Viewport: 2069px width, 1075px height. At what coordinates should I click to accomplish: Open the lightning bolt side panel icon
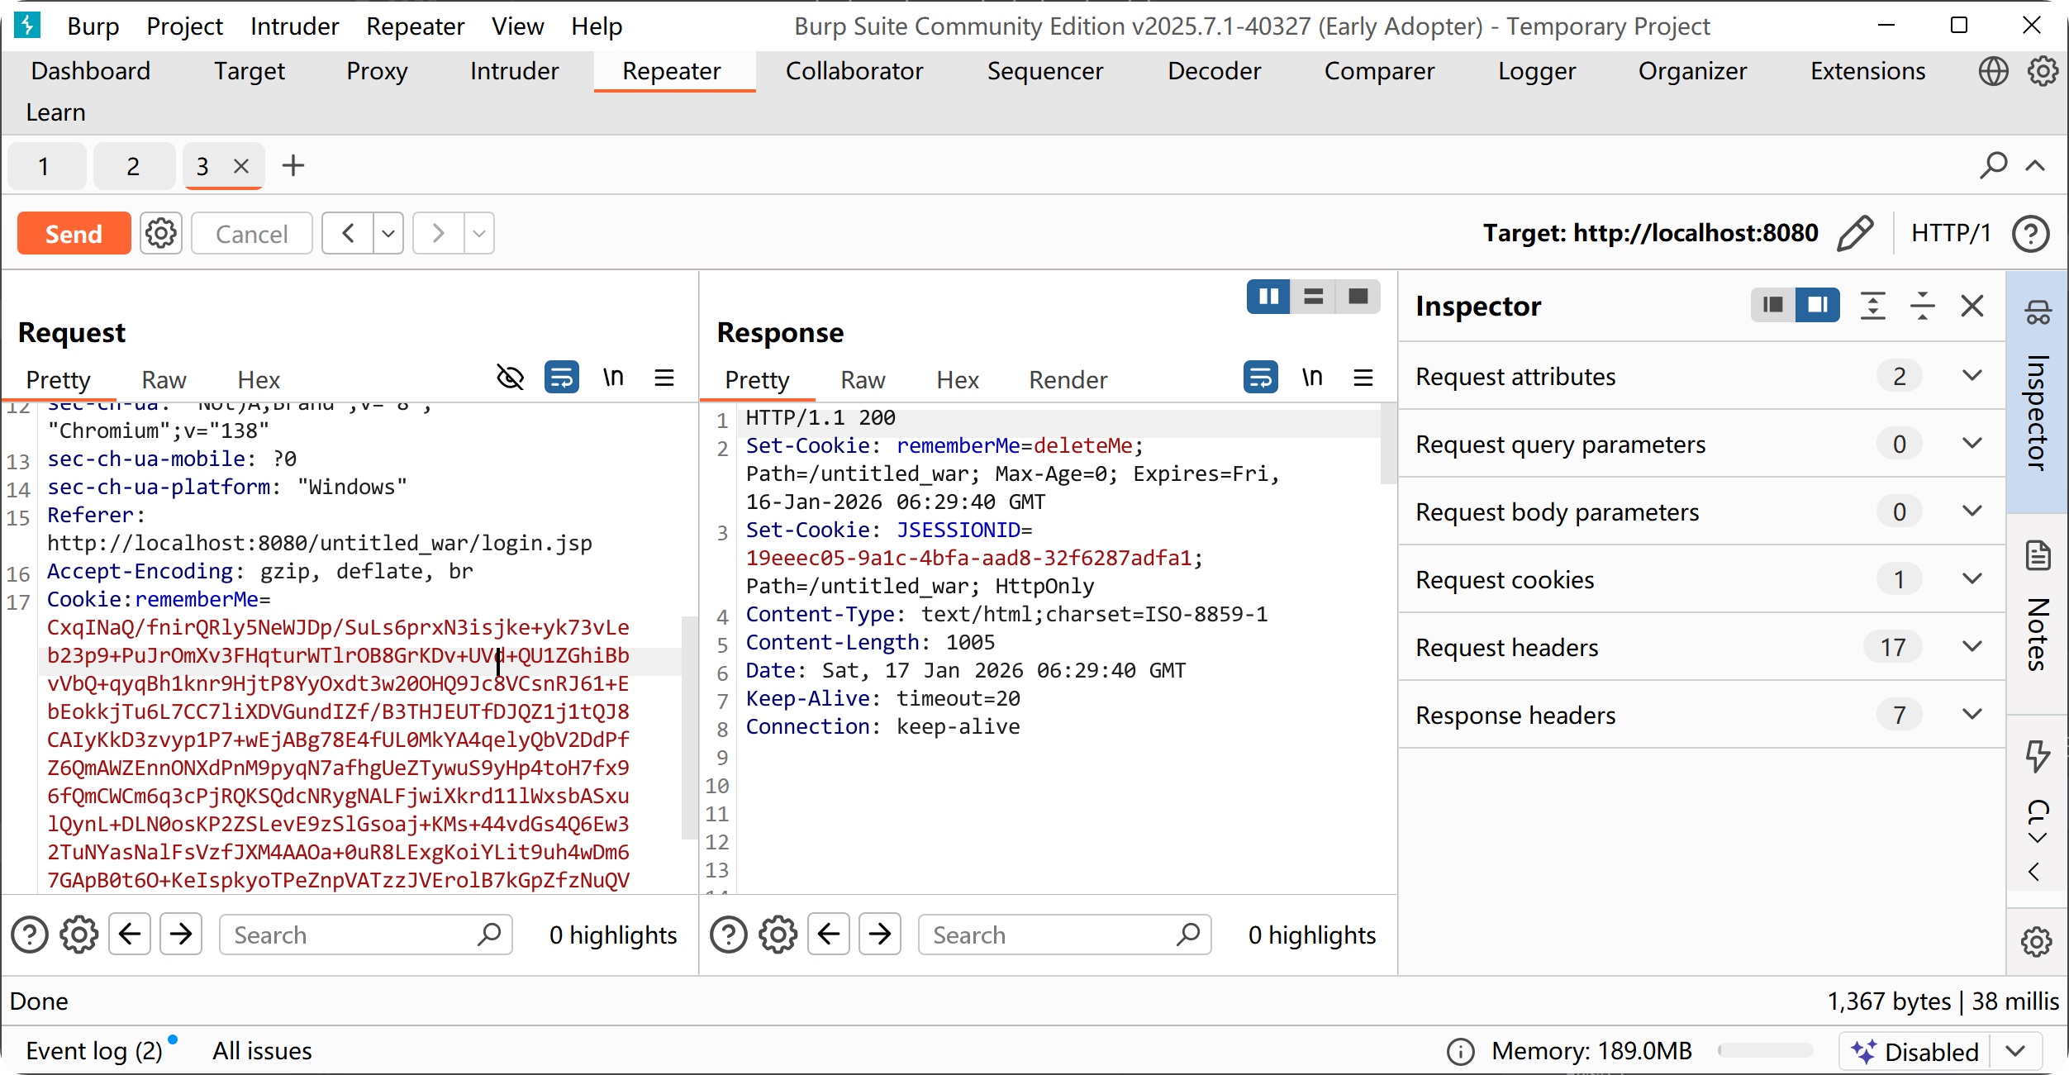coord(2038,755)
